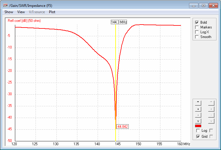This screenshot has width=221, height=150.
Task: Click the window title /Gain/SWR/Impedance (F5)
Action: [30, 6]
